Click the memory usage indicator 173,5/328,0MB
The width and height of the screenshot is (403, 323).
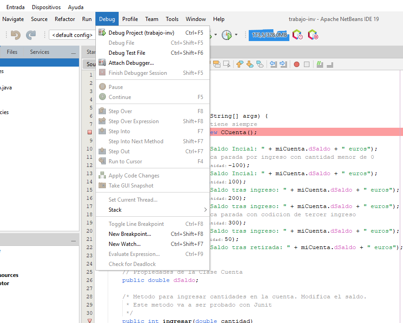click(x=269, y=35)
